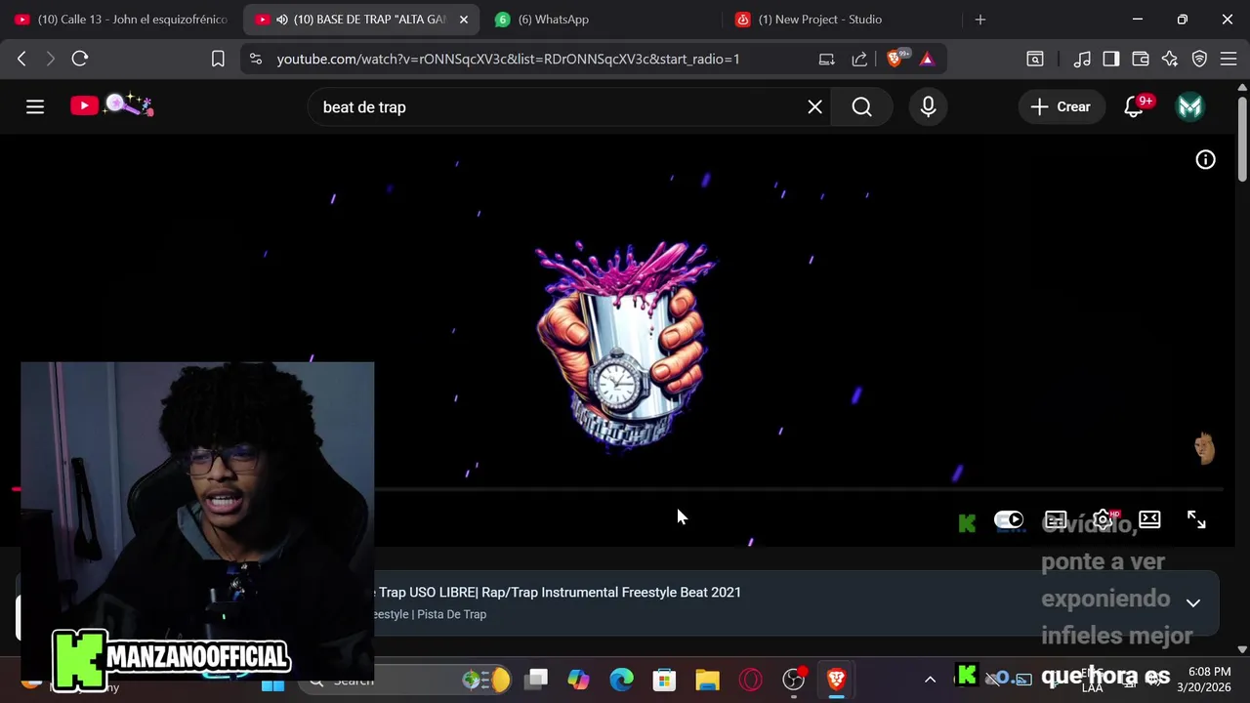Open YouTube guide hamburger menu
1250x703 pixels.
[35, 106]
